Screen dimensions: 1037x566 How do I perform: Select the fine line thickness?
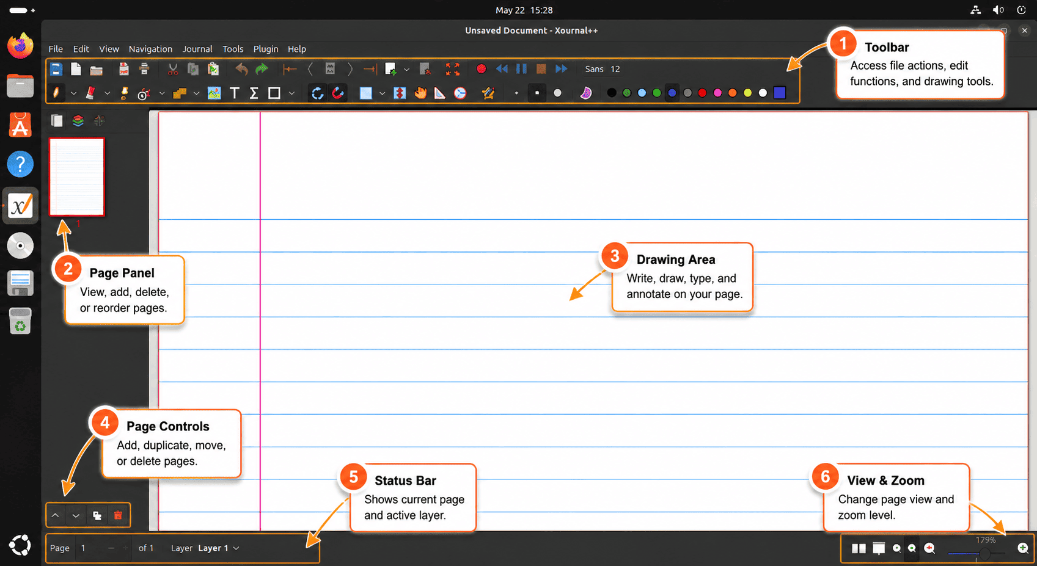coord(516,93)
